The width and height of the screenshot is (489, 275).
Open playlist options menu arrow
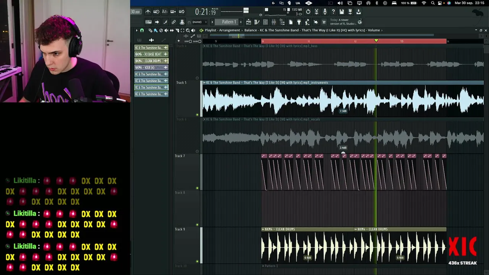point(137,30)
